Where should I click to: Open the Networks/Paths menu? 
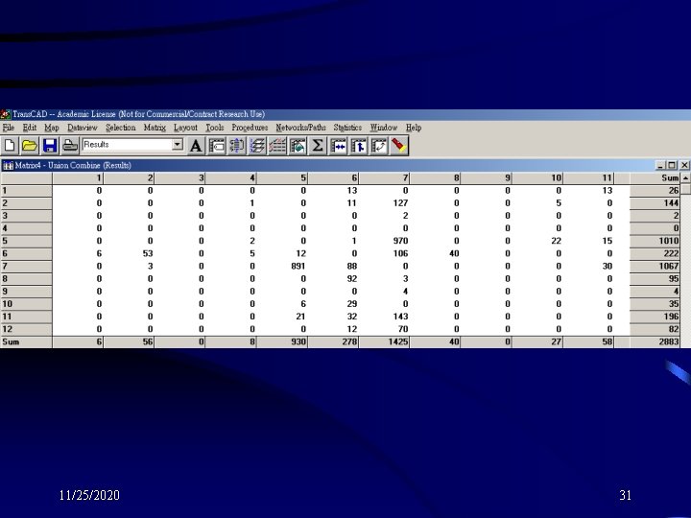point(301,128)
